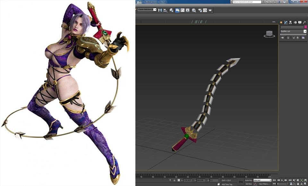Image resolution: width=308 pixels, height=186 pixels.
Task: Open the Material Editor icon
Action: click(194, 10)
